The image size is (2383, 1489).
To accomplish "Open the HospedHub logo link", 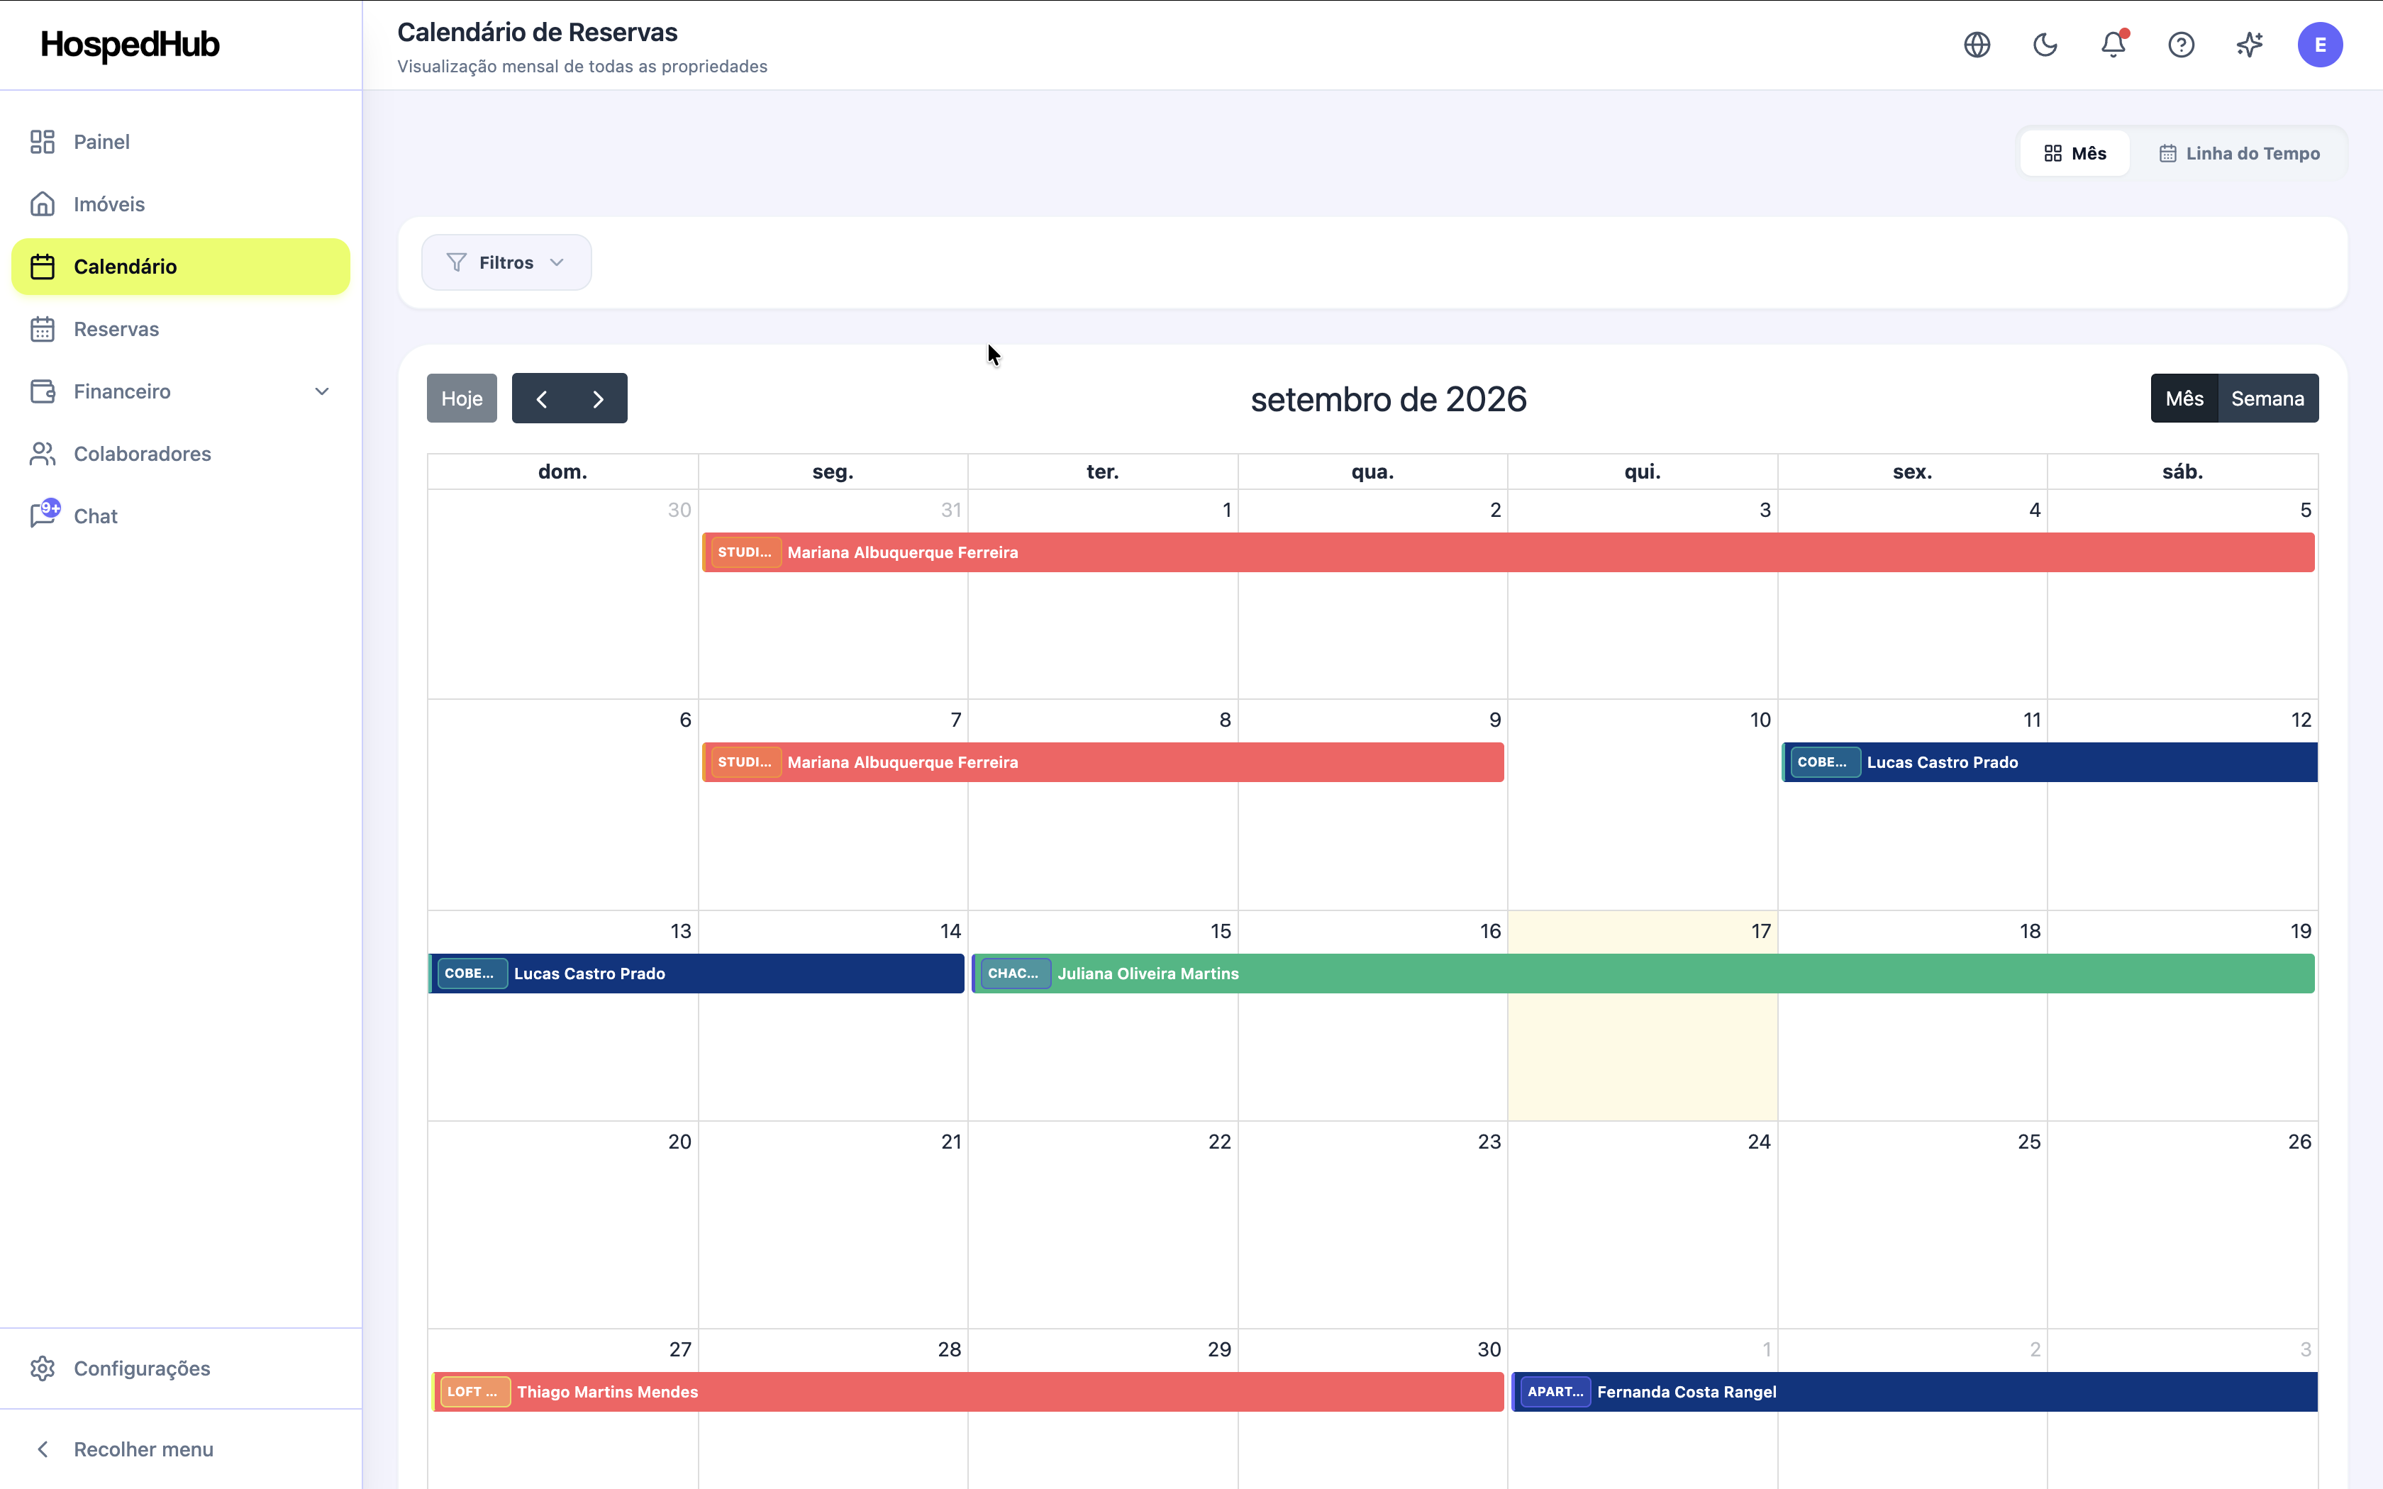I will pyautogui.click(x=130, y=44).
